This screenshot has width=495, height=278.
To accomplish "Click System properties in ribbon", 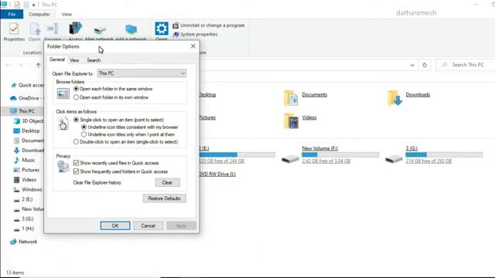I will click(x=196, y=34).
